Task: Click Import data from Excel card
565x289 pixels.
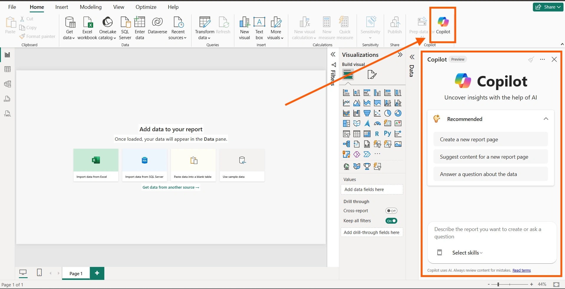Action: (x=96, y=165)
